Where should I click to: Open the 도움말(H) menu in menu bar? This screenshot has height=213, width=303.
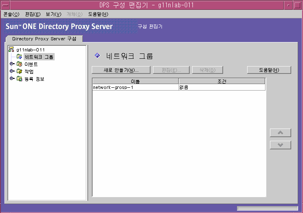coord(98,14)
